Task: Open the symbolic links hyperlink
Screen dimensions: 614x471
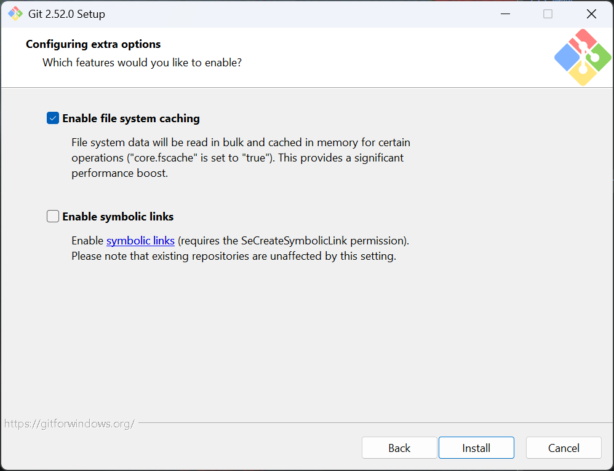Action: [140, 241]
